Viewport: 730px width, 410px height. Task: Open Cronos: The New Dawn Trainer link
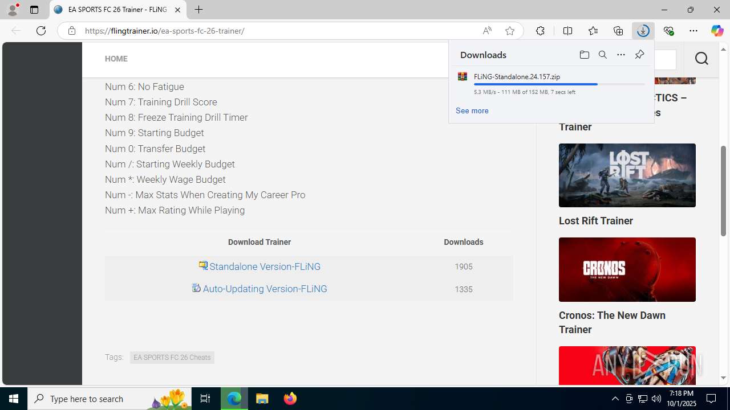point(612,322)
